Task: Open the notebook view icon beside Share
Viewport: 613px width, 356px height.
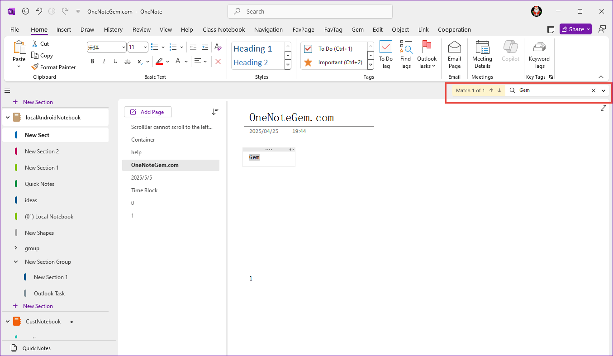Action: [x=551, y=29]
